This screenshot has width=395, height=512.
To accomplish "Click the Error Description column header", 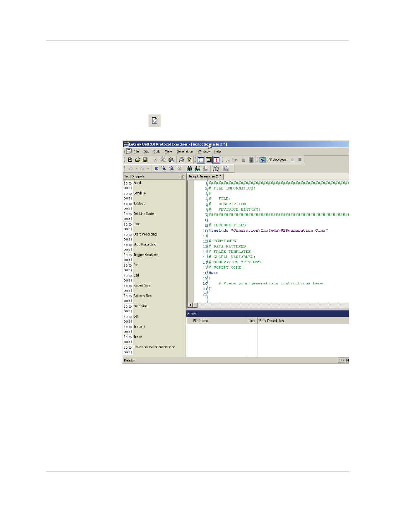I will 303,321.
